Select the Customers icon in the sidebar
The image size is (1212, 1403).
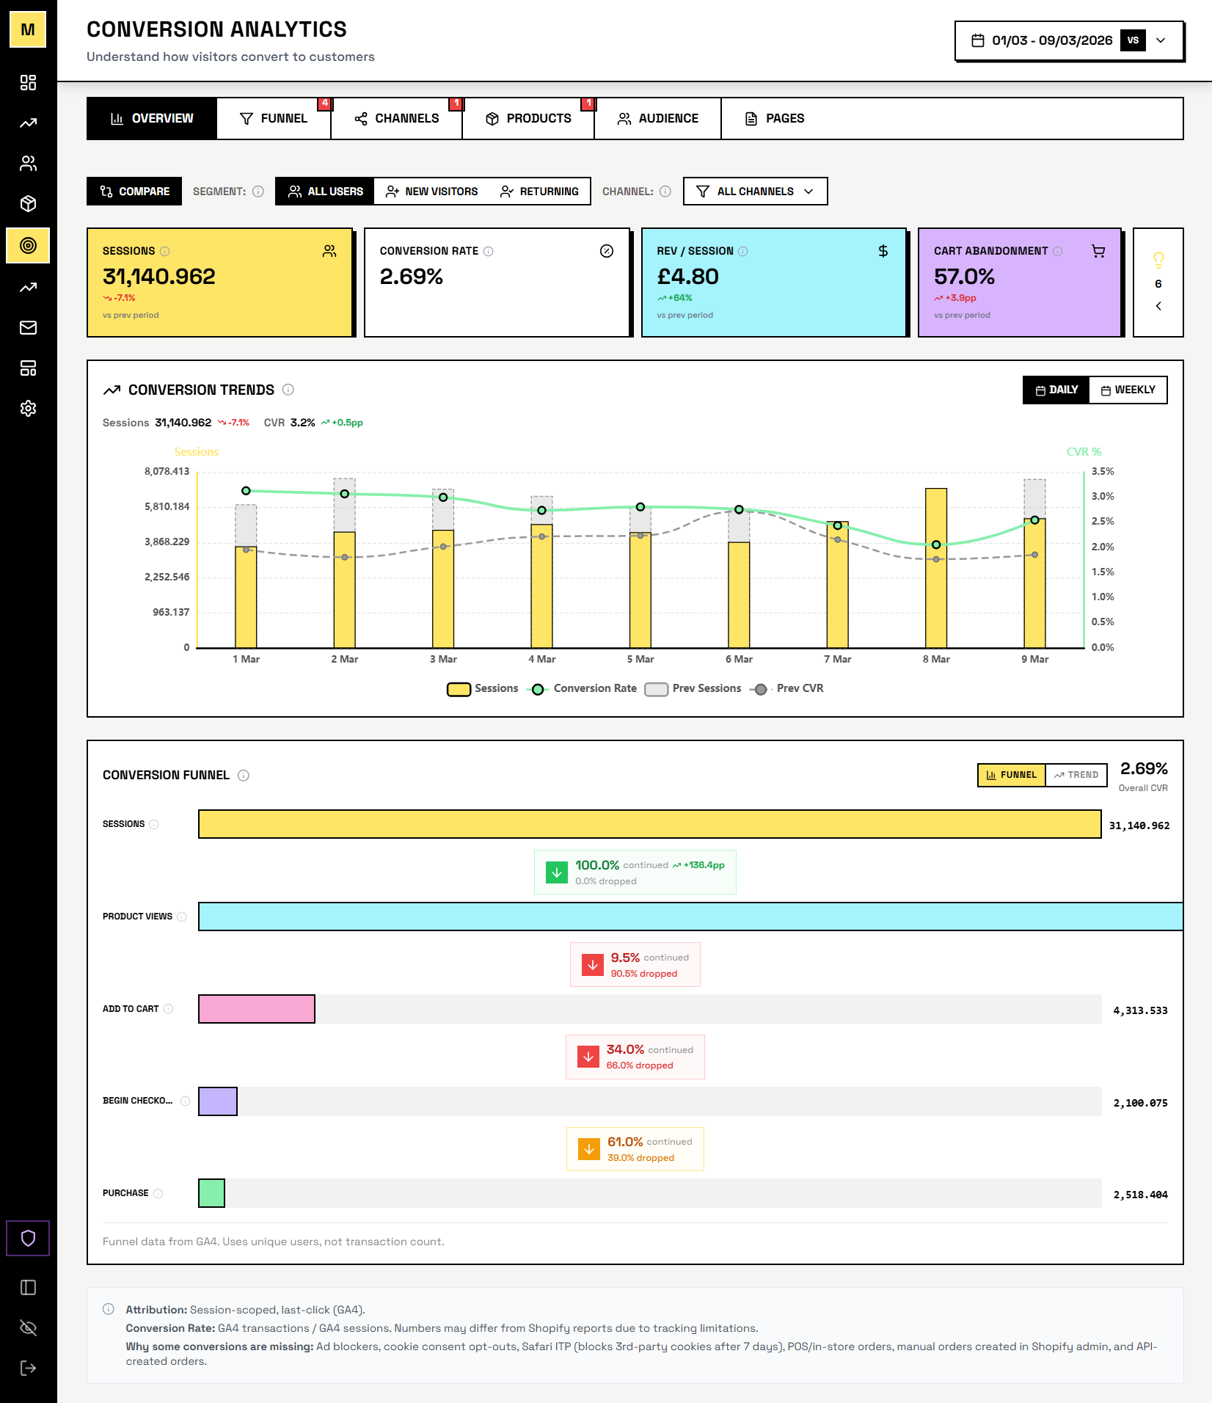pyautogui.click(x=28, y=163)
